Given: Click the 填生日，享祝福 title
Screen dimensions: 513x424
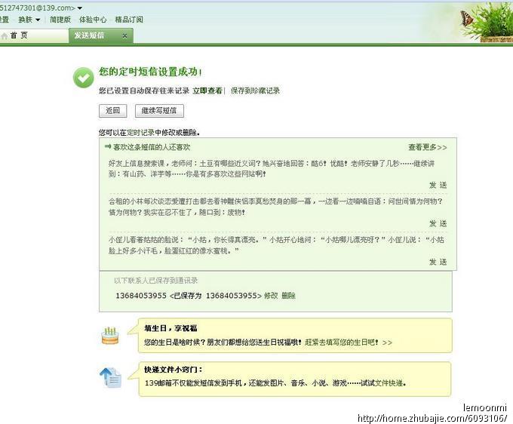Looking at the screenshot, I should (170, 328).
